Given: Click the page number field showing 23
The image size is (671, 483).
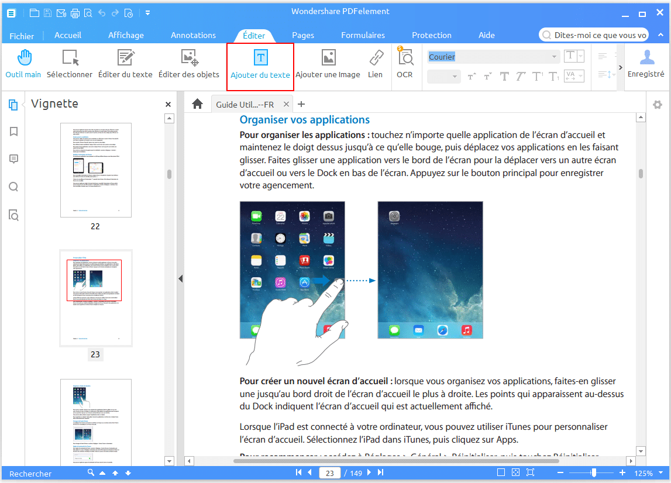Looking at the screenshot, I should 329,472.
